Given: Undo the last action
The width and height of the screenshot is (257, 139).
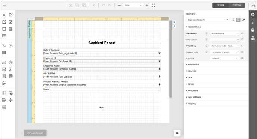Looking at the screenshot, I should 103,5.
